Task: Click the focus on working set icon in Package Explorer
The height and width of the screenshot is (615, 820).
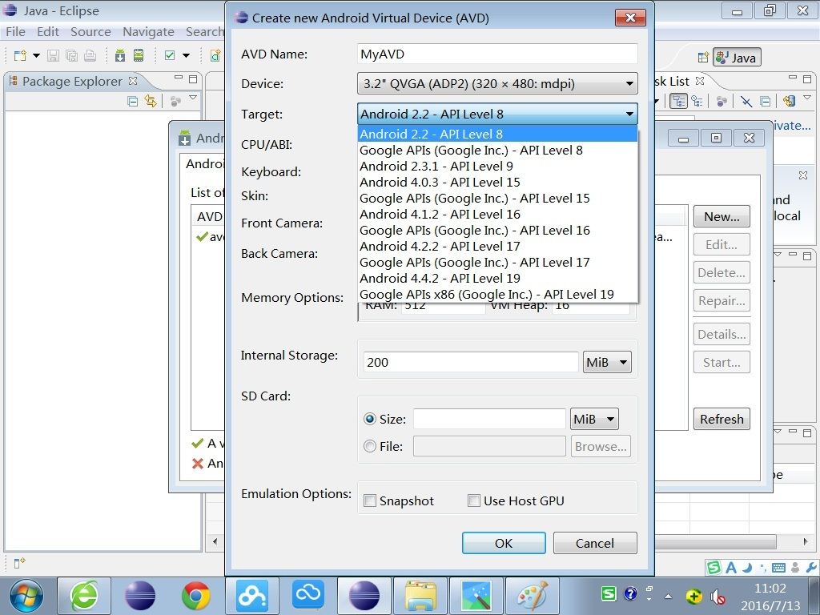Action: click(176, 102)
